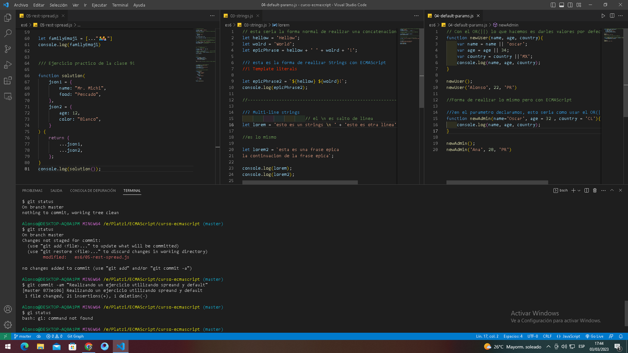The height and width of the screenshot is (353, 628).
Task: Click the feedback icon in status bar
Action: point(611,336)
